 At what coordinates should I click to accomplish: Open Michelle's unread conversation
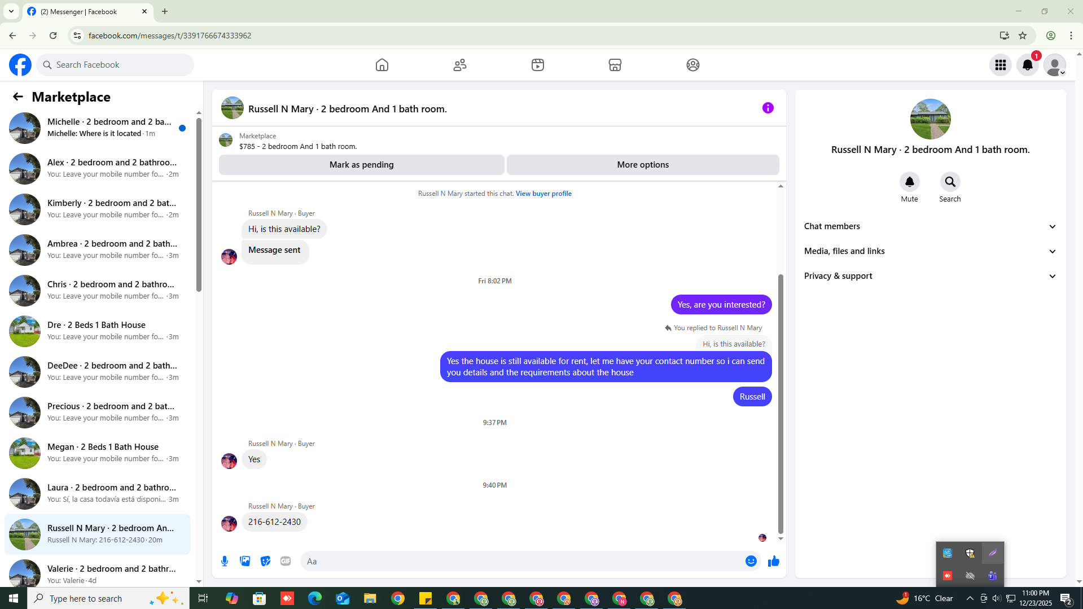coord(97,128)
